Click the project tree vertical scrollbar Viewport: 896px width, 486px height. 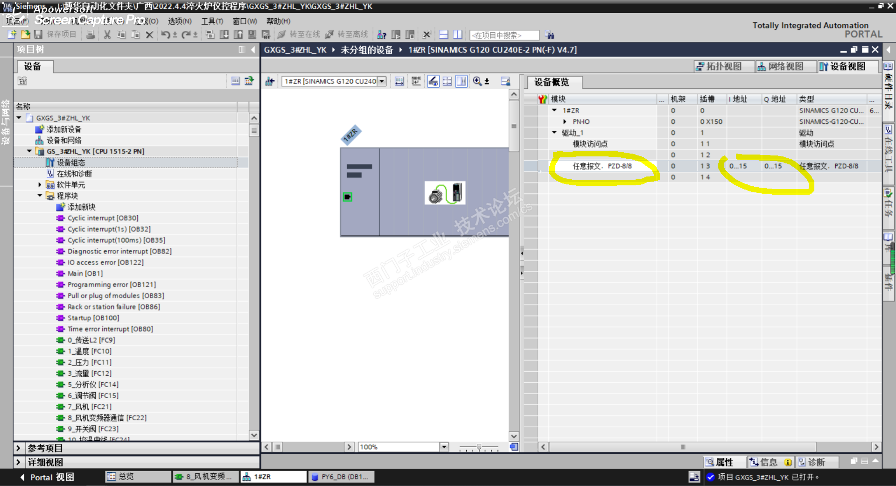(x=254, y=276)
